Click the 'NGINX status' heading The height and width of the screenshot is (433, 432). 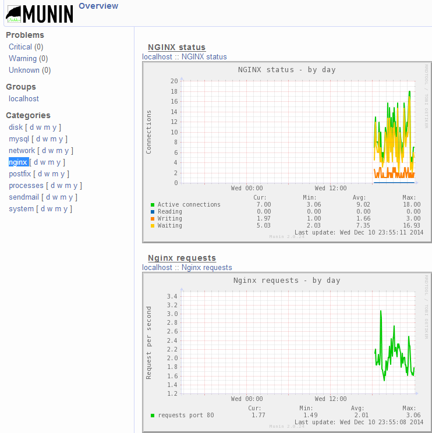pos(177,47)
